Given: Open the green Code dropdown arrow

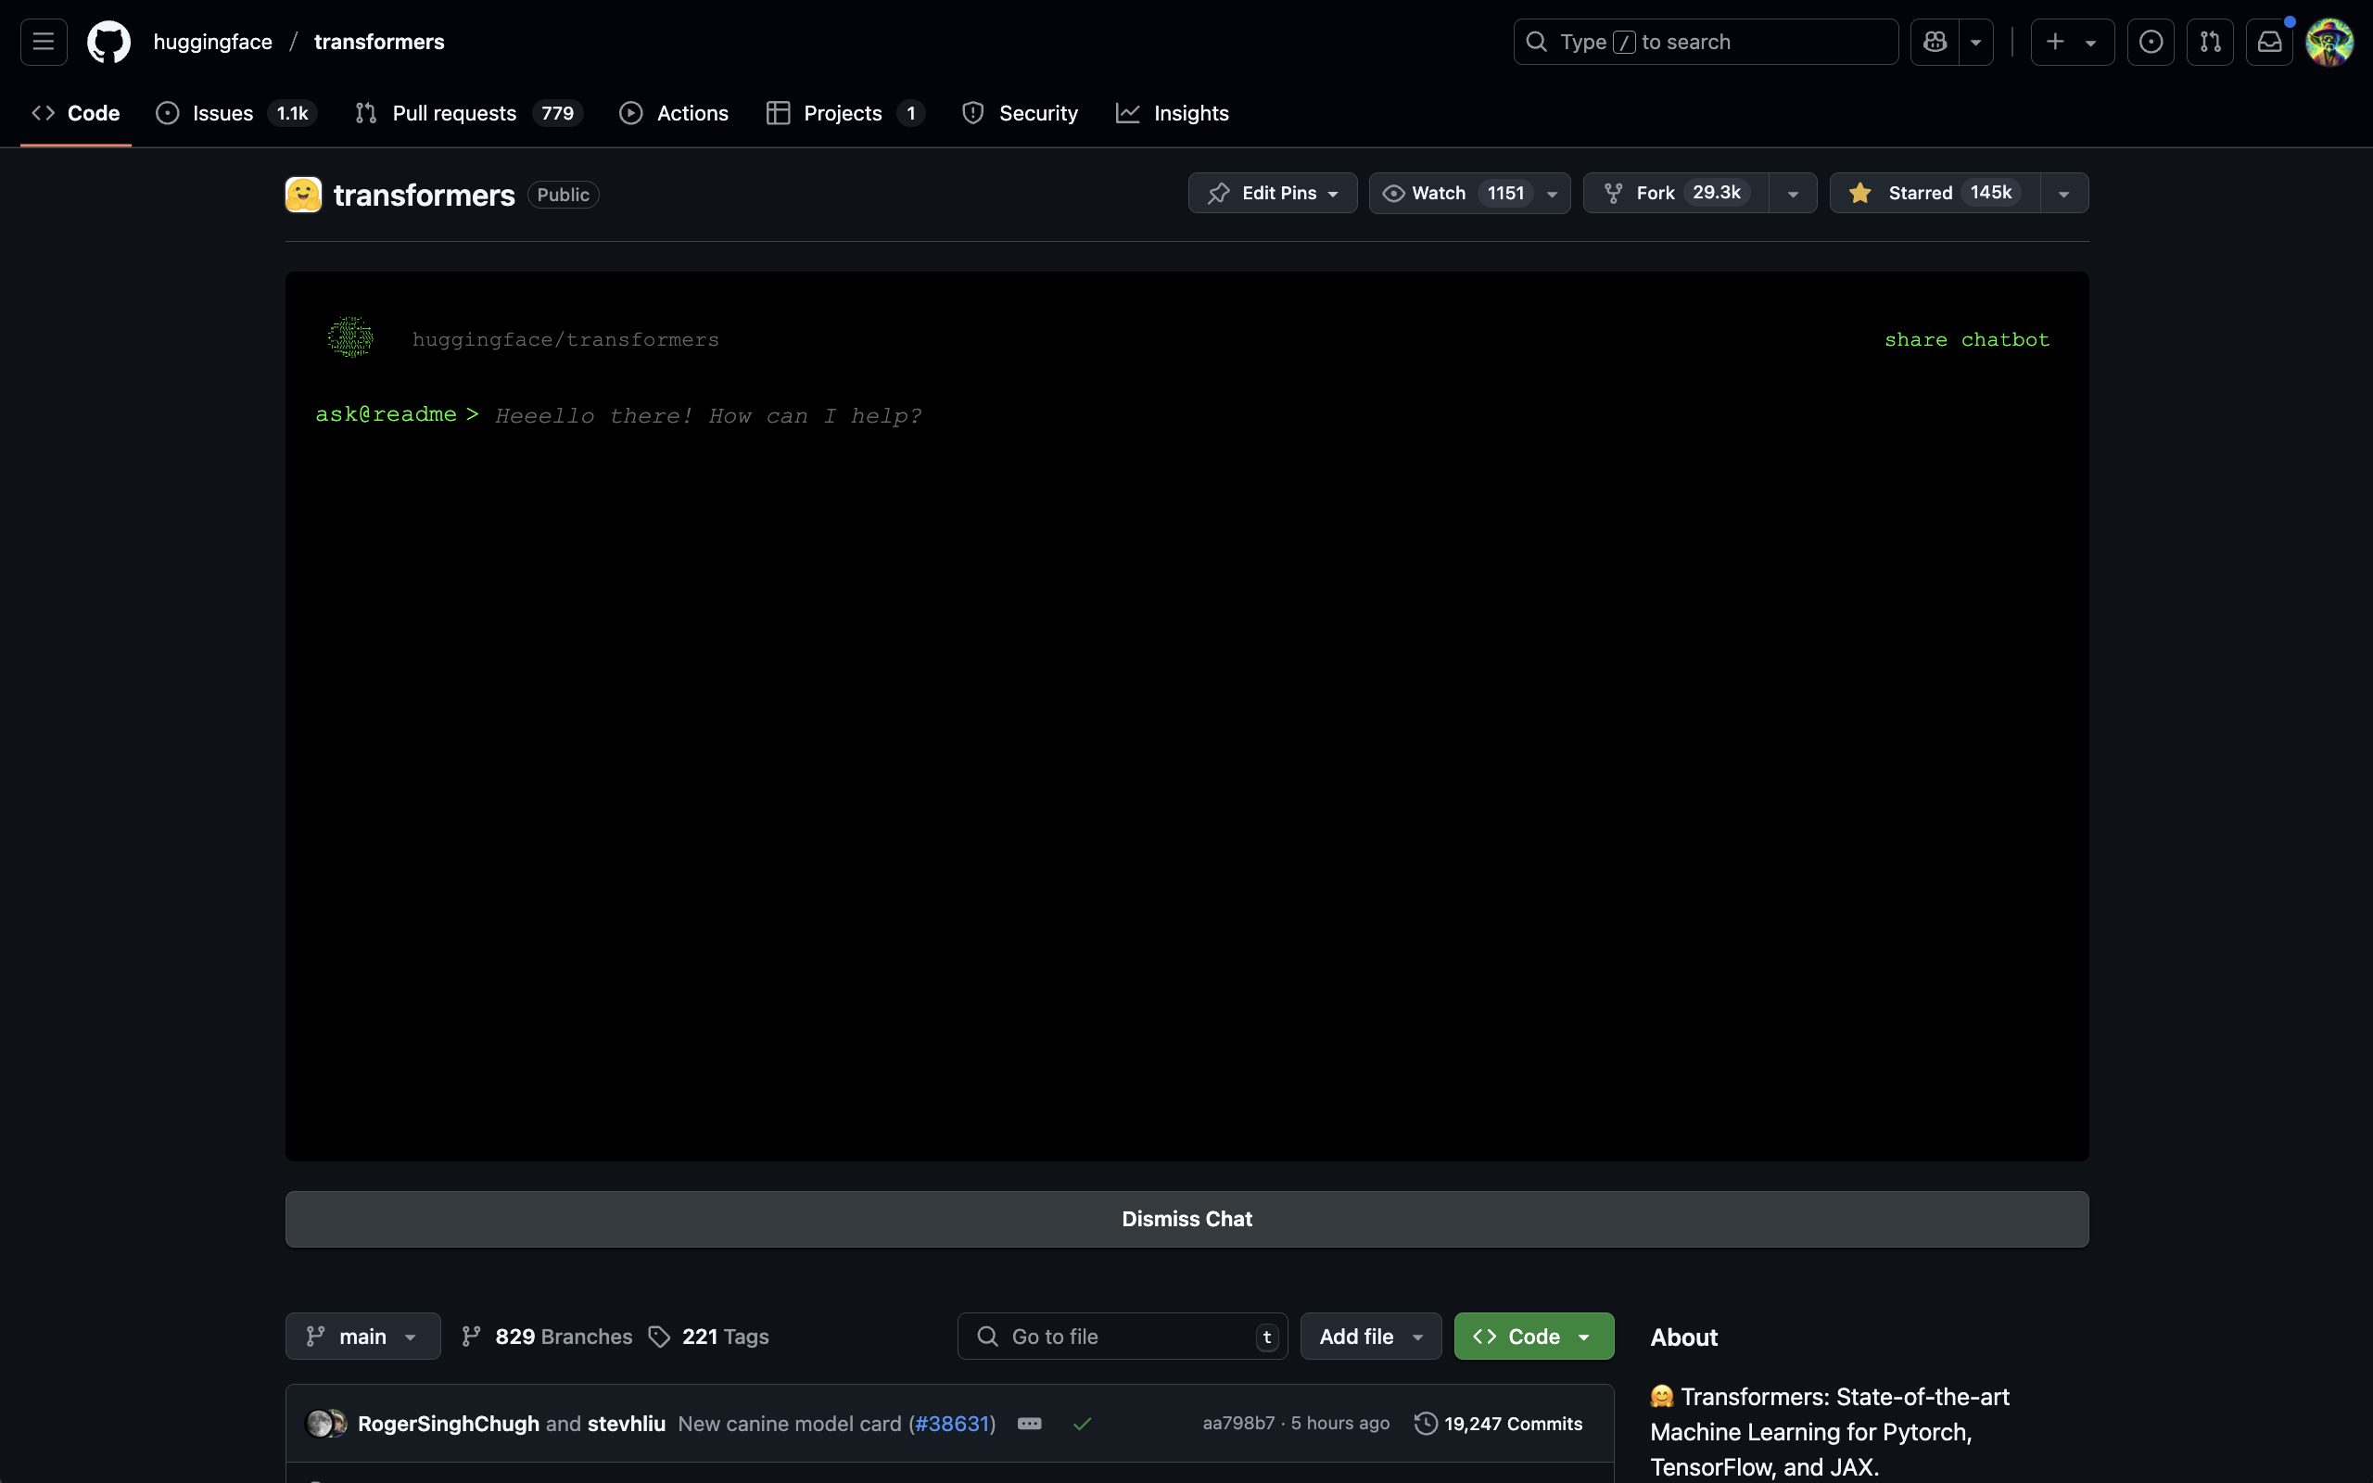Looking at the screenshot, I should click(x=1582, y=1335).
